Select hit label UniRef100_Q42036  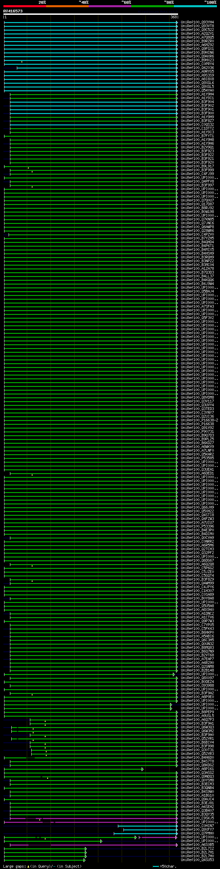pyautogui.click(x=197, y=68)
